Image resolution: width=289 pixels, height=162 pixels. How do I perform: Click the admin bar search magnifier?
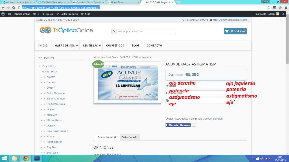tap(283, 14)
